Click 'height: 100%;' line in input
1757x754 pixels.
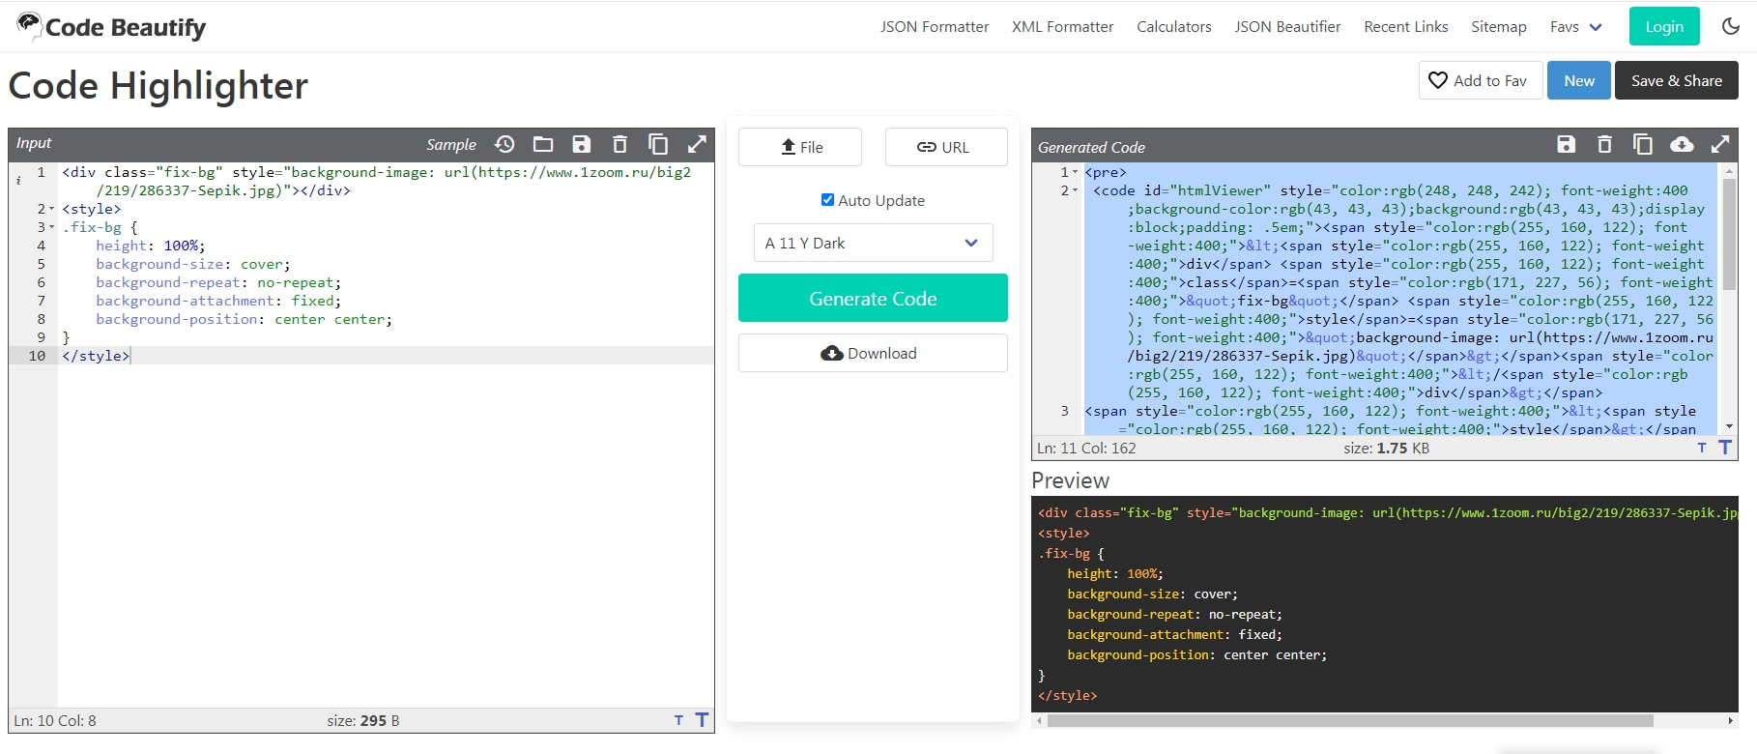click(150, 246)
